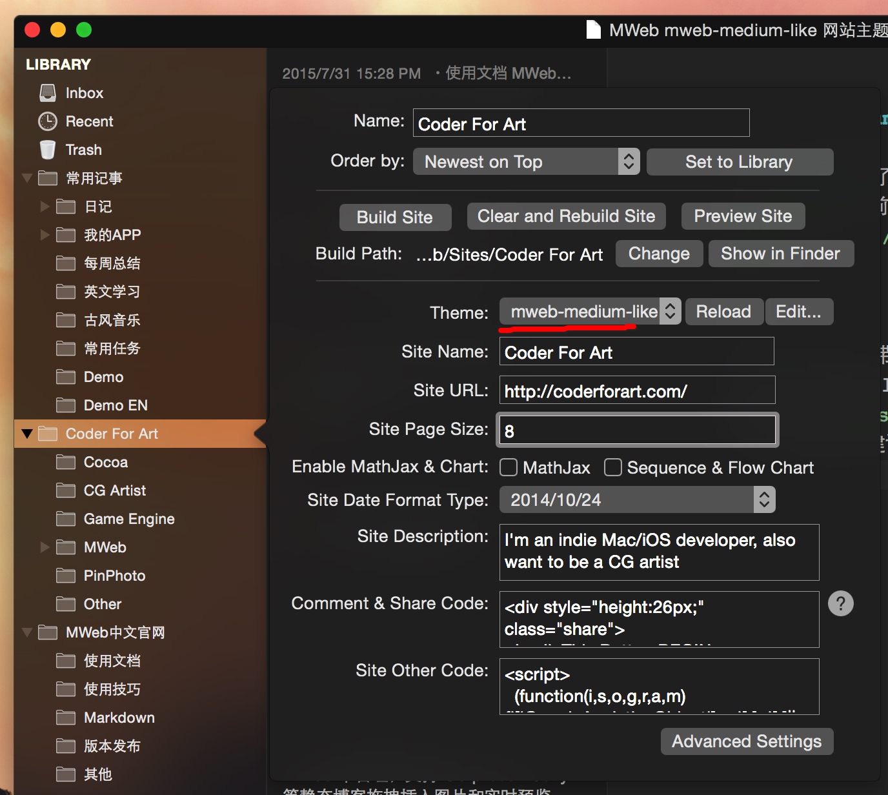Open the Trash bin icon

(x=48, y=150)
